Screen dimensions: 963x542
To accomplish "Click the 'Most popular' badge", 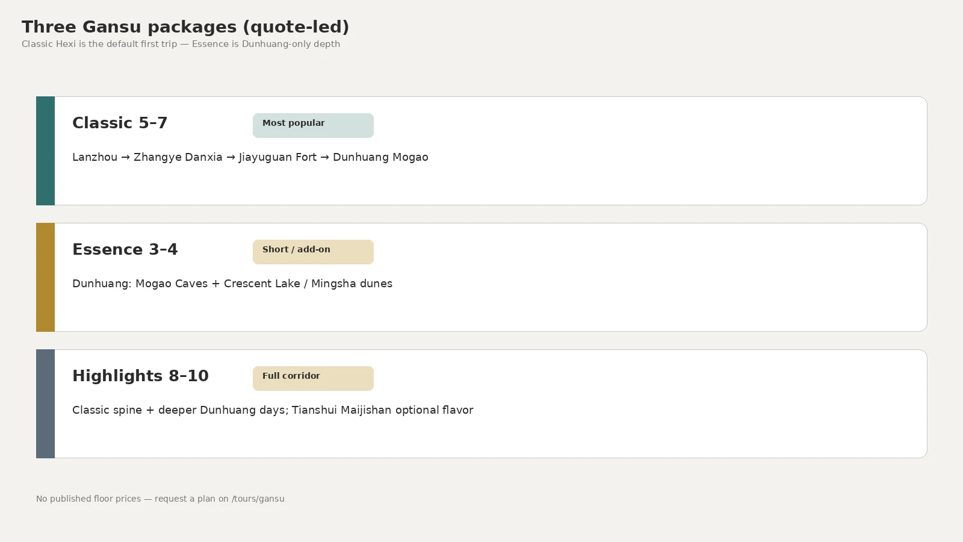I will tap(313, 125).
